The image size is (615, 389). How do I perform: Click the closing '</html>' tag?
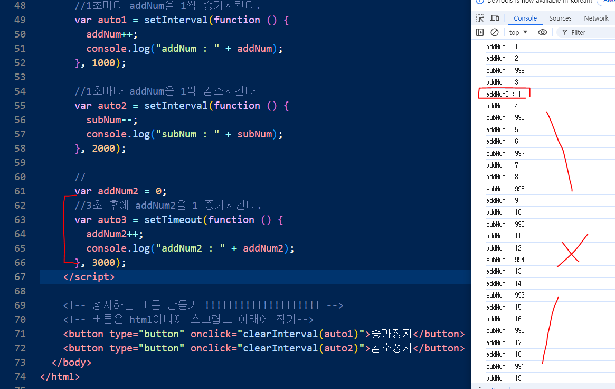point(60,377)
